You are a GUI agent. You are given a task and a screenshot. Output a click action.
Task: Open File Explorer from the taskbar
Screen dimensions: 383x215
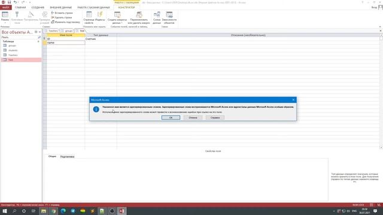(44, 211)
